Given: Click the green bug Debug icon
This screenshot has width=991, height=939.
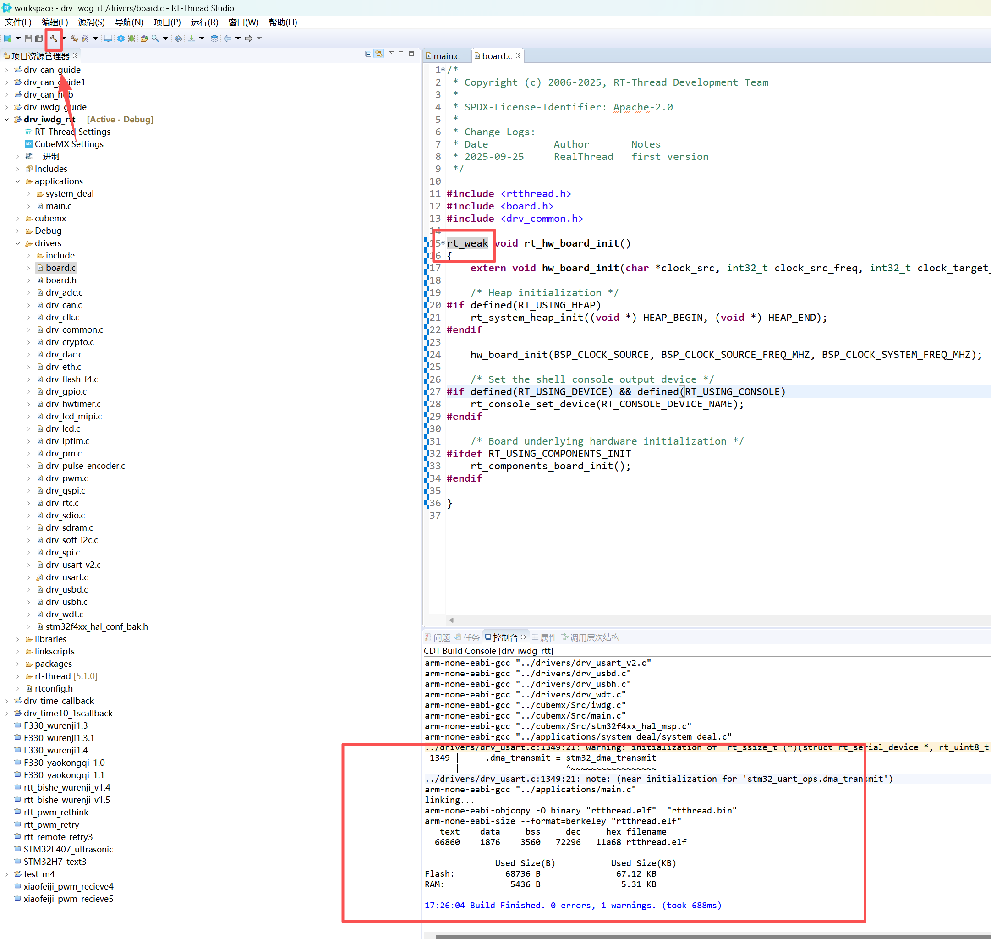Looking at the screenshot, I should click(131, 38).
